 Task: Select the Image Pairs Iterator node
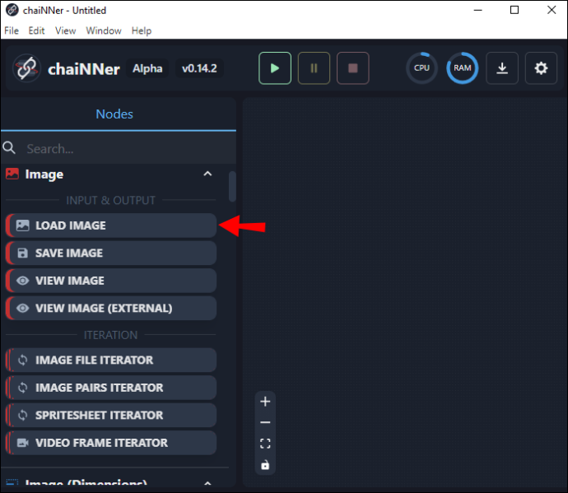pyautogui.click(x=111, y=388)
